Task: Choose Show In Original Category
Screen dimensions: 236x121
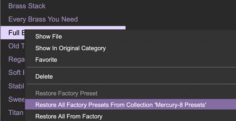Action: [70, 48]
